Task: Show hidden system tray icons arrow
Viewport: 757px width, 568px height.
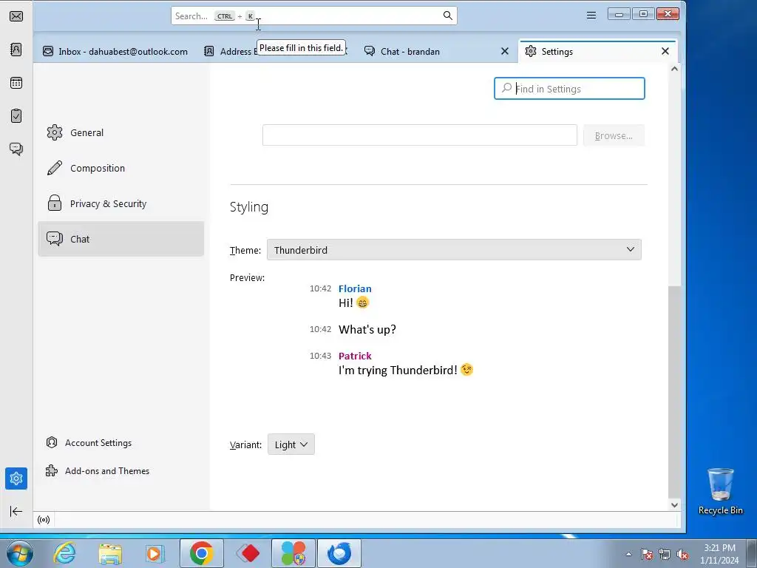Action: pyautogui.click(x=628, y=554)
